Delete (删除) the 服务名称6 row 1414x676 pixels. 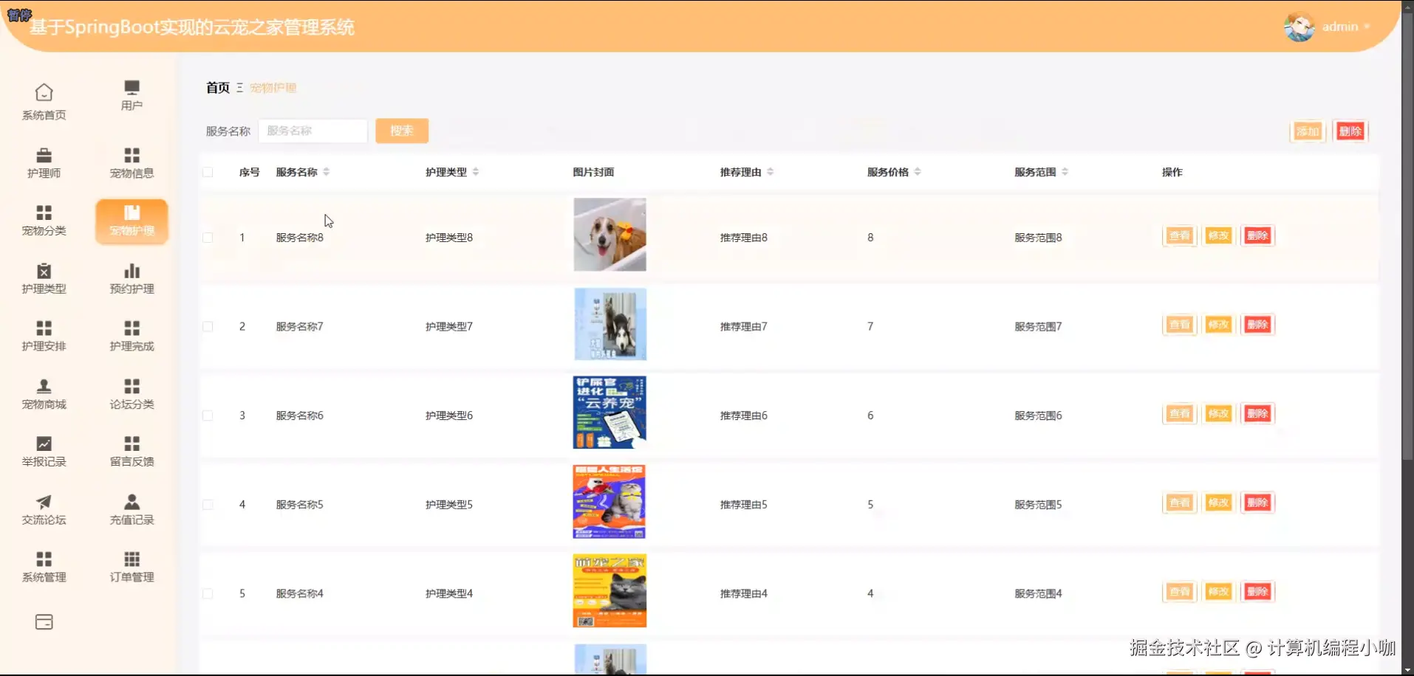pos(1257,414)
